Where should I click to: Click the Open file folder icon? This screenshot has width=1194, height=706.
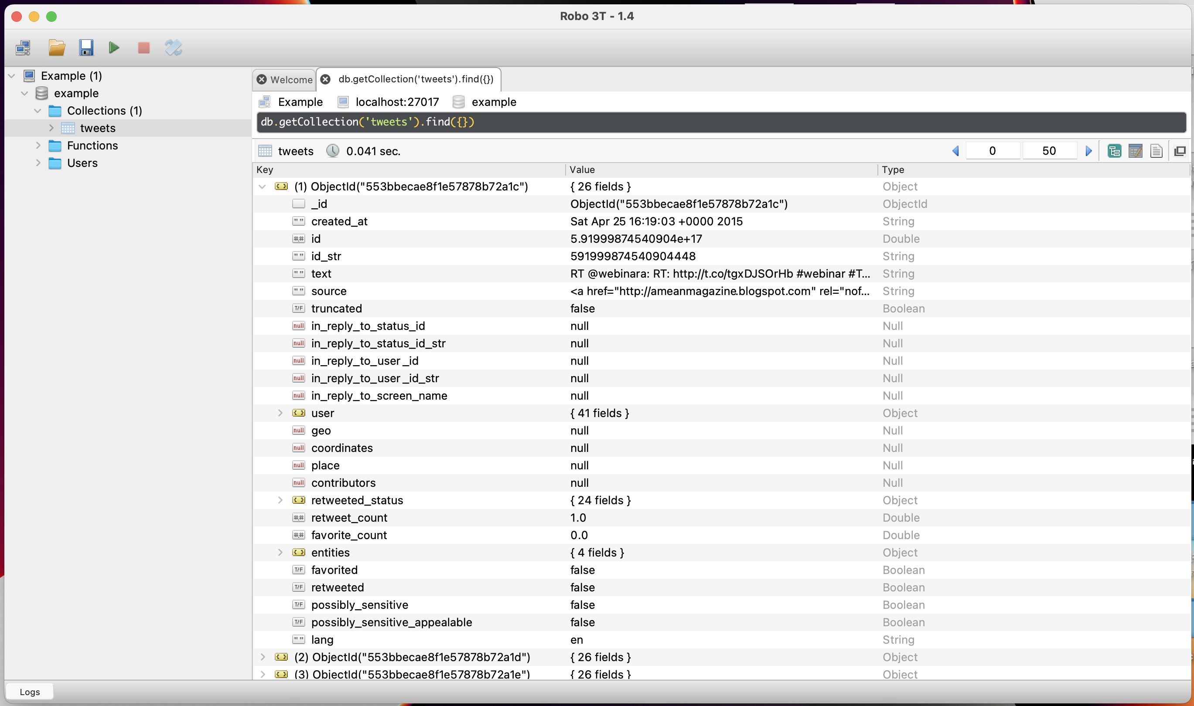[57, 48]
